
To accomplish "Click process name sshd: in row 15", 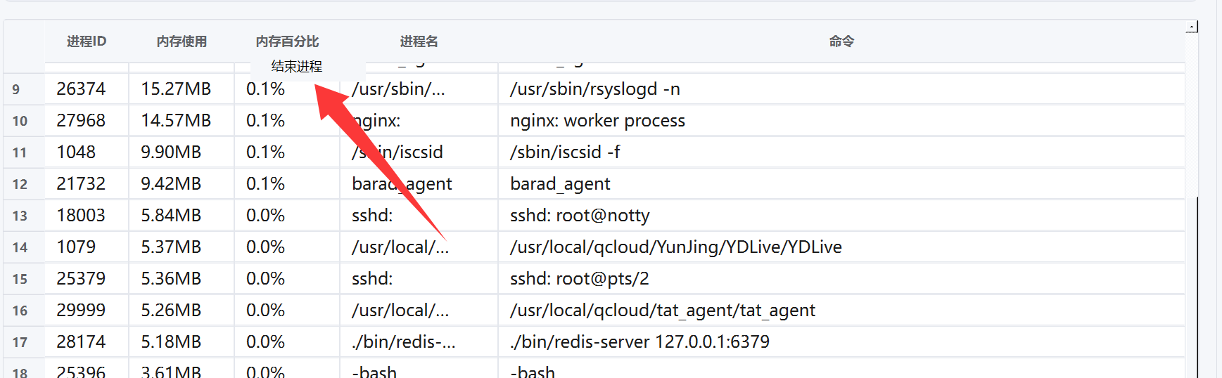I will [x=419, y=279].
